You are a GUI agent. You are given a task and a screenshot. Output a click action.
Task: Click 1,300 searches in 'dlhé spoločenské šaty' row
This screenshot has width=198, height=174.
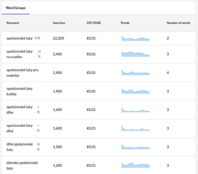click(57, 147)
